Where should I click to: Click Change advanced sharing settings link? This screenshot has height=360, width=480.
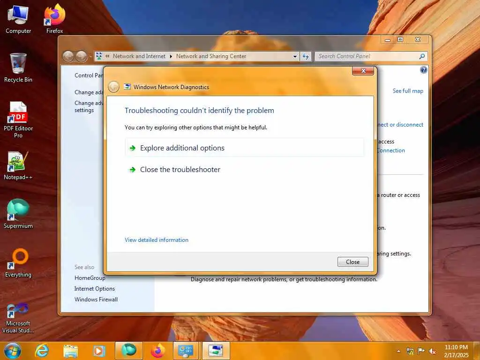click(x=89, y=106)
